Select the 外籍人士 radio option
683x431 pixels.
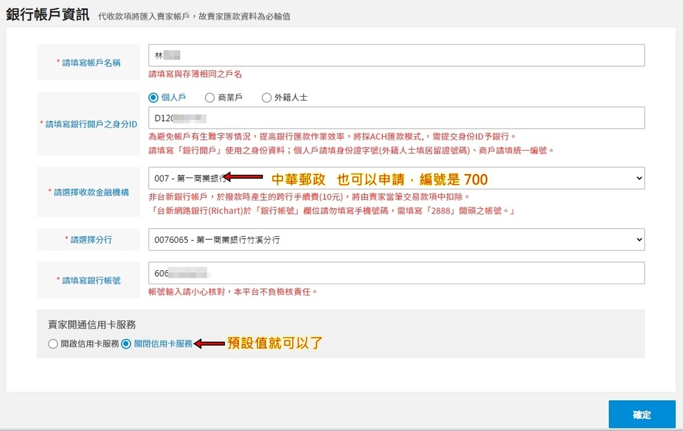[x=266, y=97]
